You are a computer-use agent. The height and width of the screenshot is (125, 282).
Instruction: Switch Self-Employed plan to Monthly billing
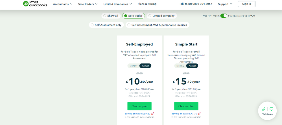pos(133,66)
